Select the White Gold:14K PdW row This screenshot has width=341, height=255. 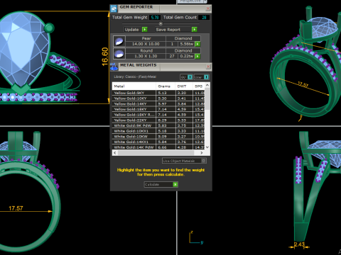point(158,147)
